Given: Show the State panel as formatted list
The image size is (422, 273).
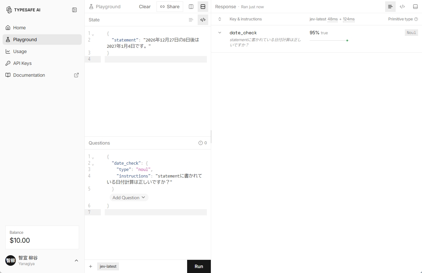Looking at the screenshot, I should point(191,20).
